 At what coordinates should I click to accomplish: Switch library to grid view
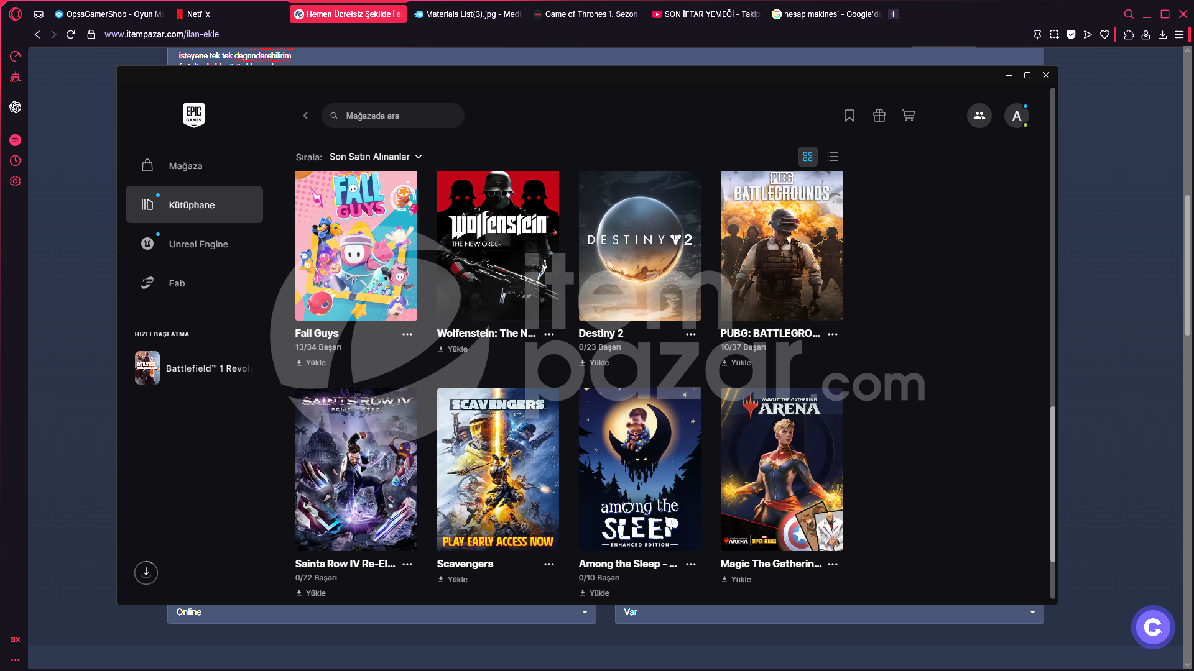pyautogui.click(x=808, y=157)
